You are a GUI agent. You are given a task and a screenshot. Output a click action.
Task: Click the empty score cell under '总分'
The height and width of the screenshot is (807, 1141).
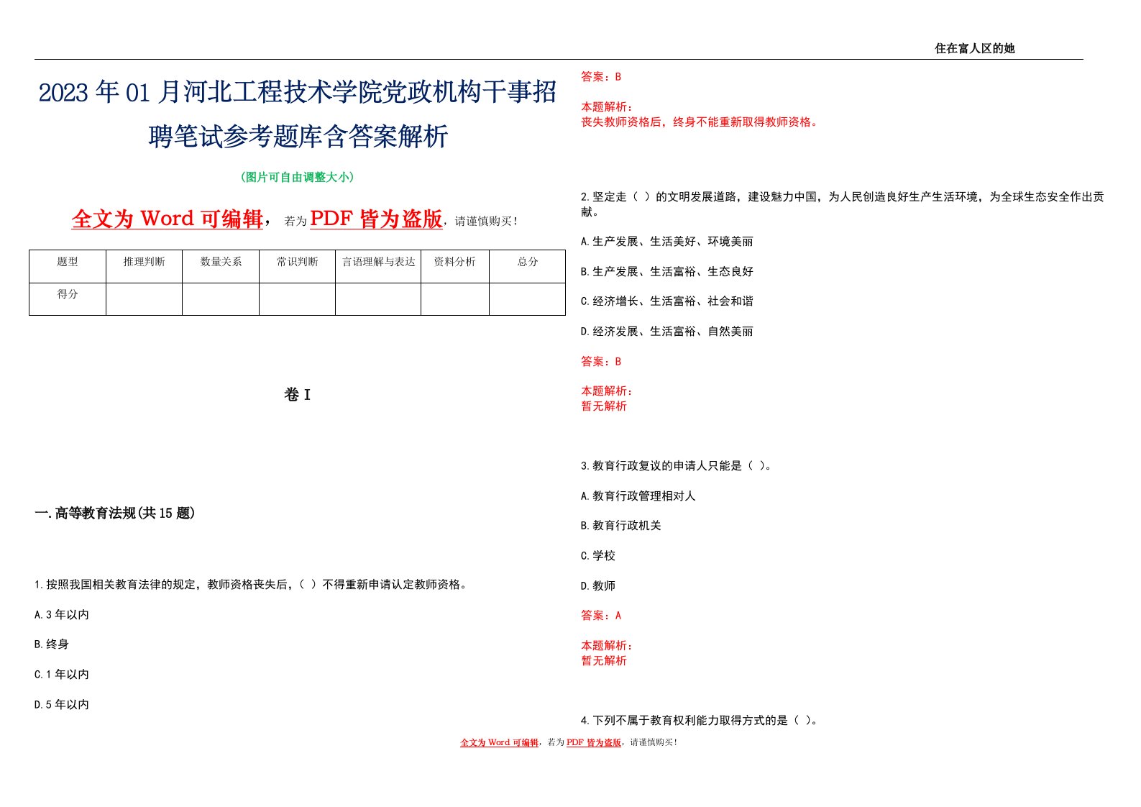pyautogui.click(x=527, y=299)
